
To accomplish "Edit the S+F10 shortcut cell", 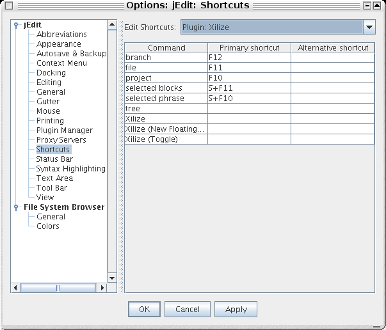I will pyautogui.click(x=250, y=98).
